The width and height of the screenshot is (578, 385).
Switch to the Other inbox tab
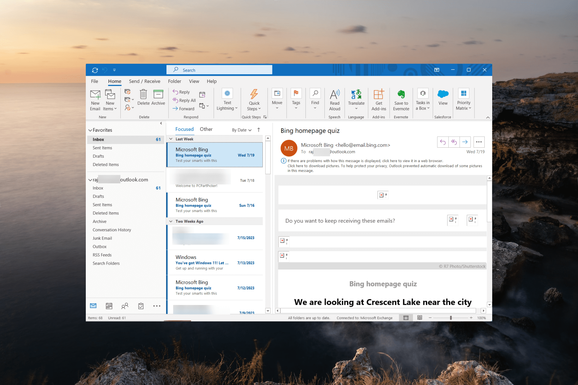coord(206,129)
